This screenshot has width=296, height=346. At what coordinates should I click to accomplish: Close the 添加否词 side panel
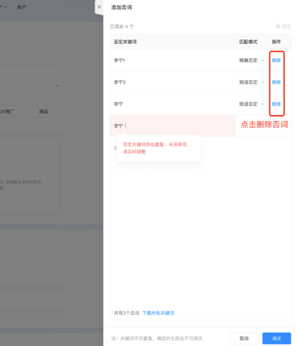tap(99, 7)
